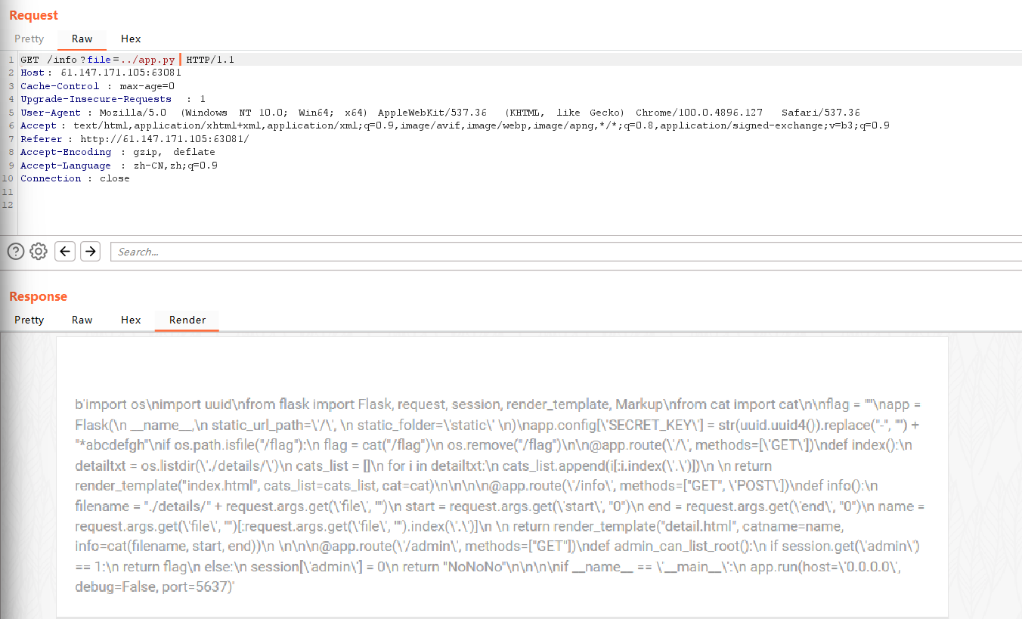The width and height of the screenshot is (1022, 619).
Task: Click the Cache-Control header line
Action: [x=98, y=85]
